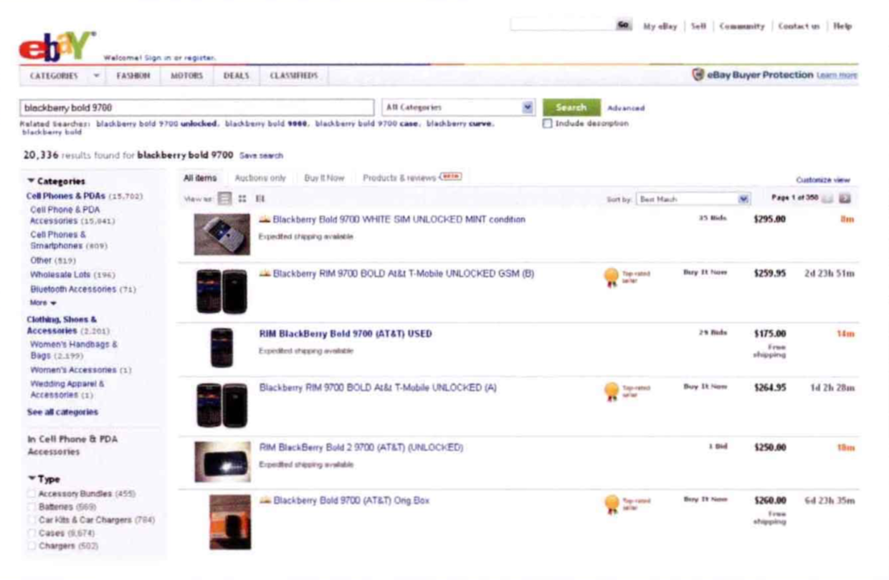This screenshot has width=889, height=580.
Task: Click the Customize view link
Action: pos(823,180)
